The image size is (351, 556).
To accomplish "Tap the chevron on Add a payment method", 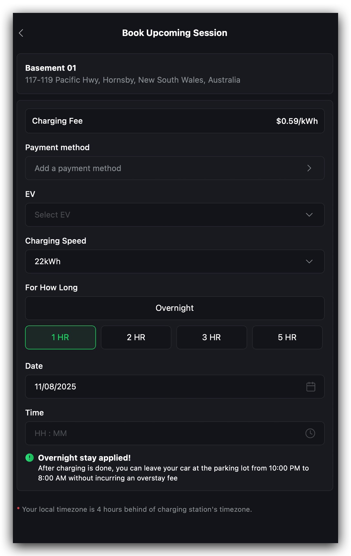I will 309,168.
